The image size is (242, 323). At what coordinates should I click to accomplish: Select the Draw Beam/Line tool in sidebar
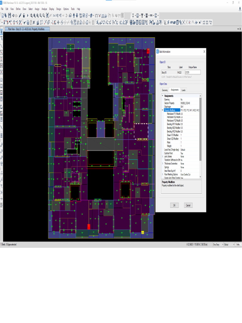click(2, 46)
